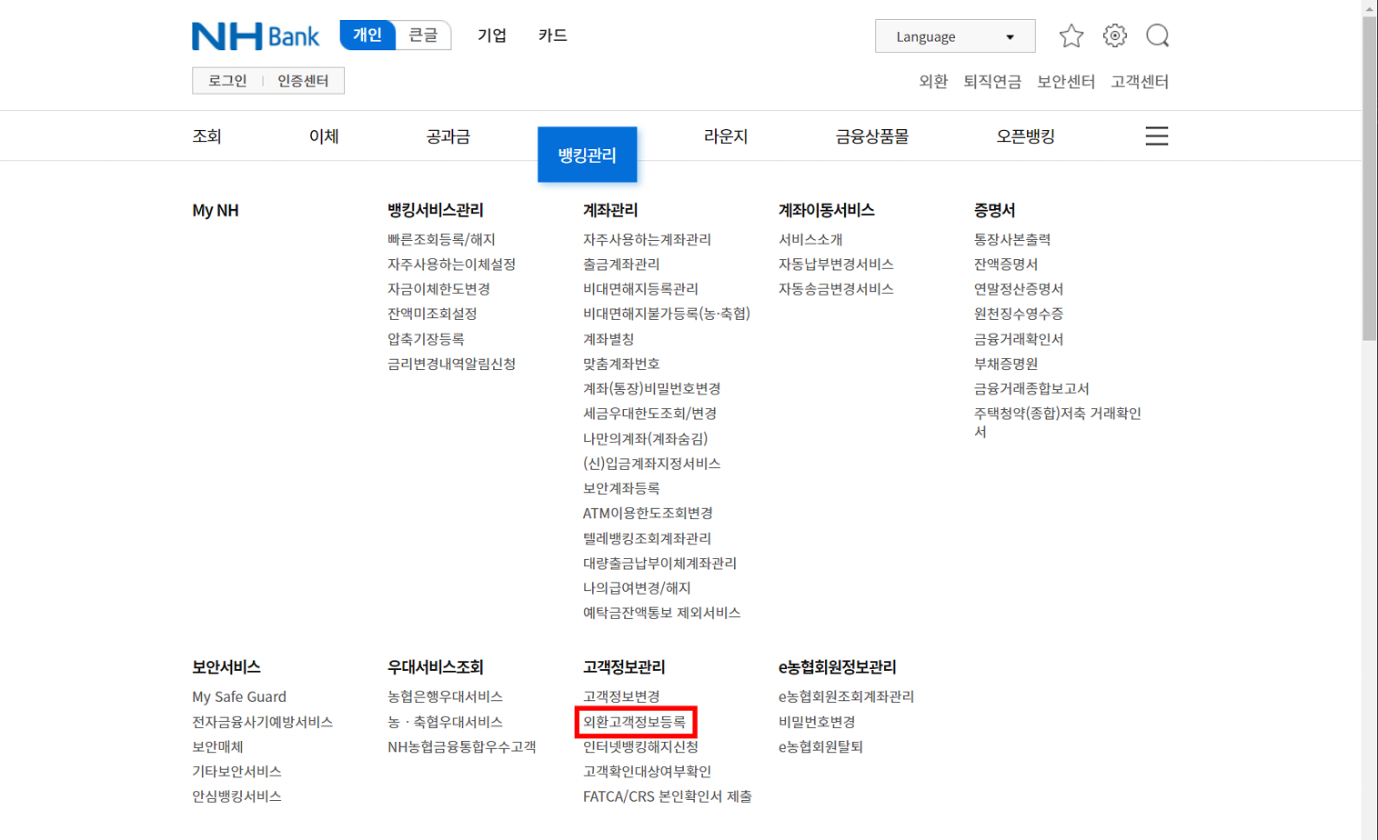Select the 금융상품몰 main menu
The width and height of the screenshot is (1378, 840).
click(872, 136)
